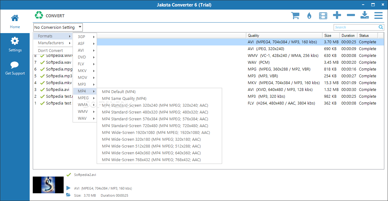Expand the ASF format submenu
This screenshot has width=388, height=201.
[x=85, y=44]
